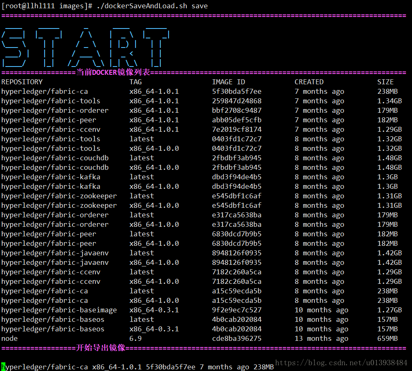Click hyperledger/fabric-peer x86_64-1.0.1 repository name
412x371 pixels.
(x=49, y=120)
